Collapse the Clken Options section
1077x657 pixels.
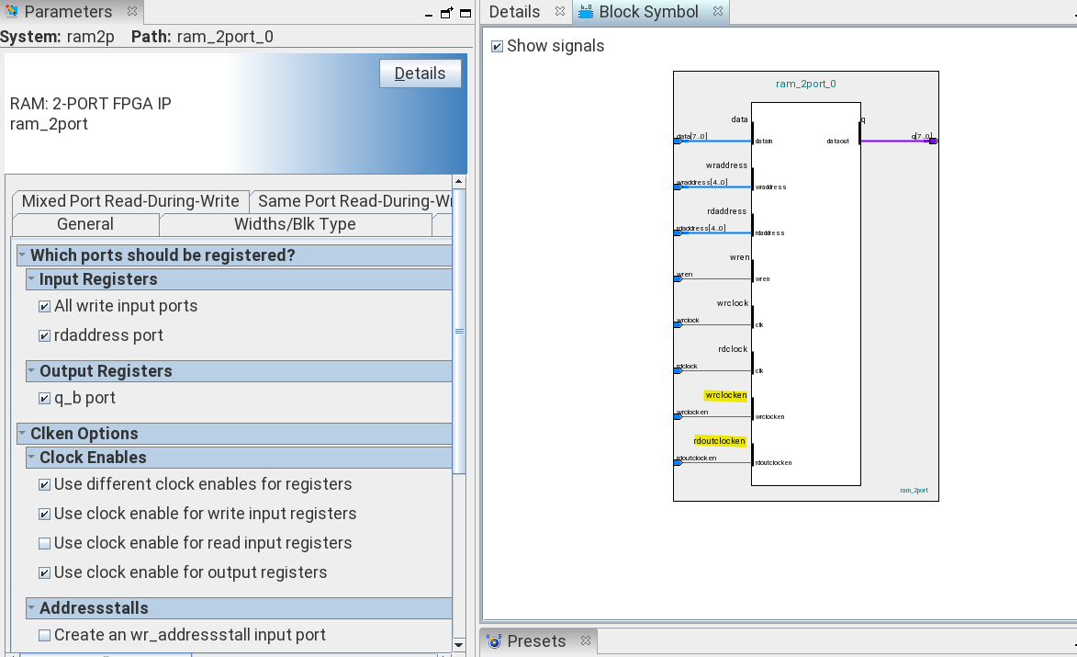point(23,434)
